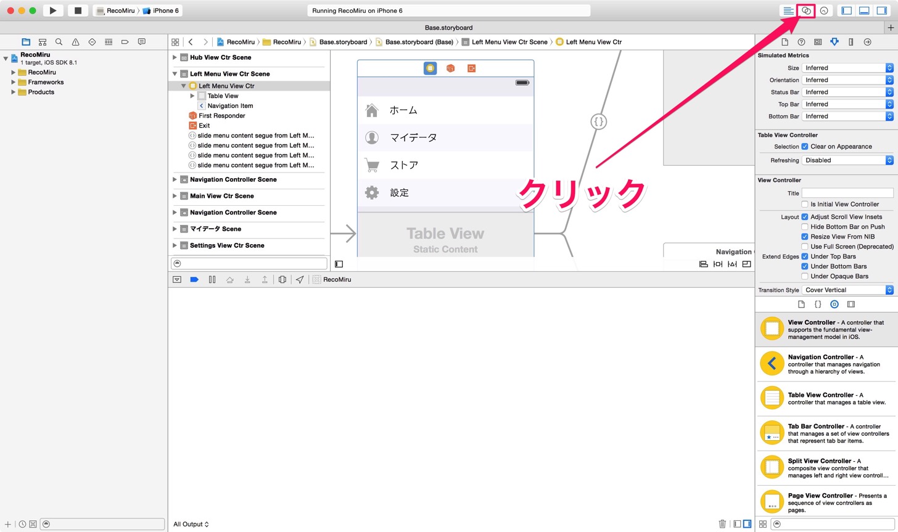Toggle breakpoints activation in debug bar
The width and height of the screenshot is (898, 532).
194,279
